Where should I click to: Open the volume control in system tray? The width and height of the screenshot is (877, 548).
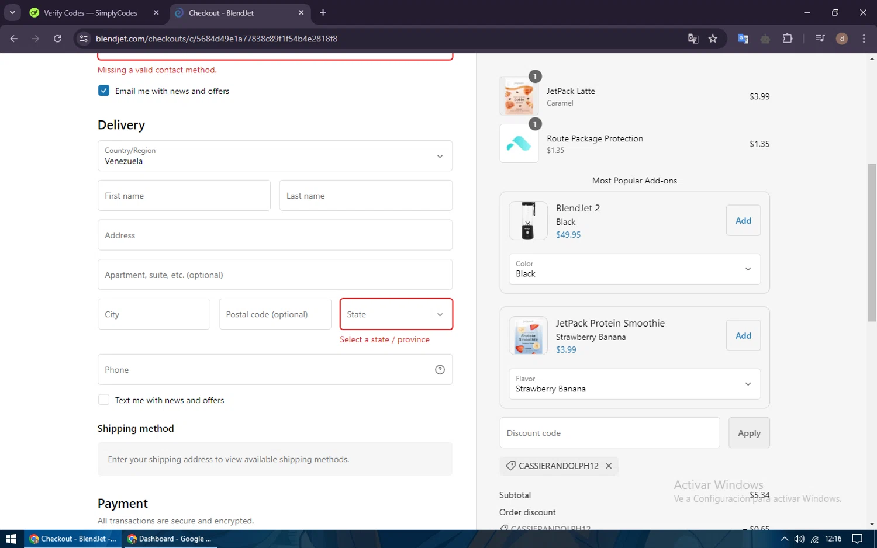coord(799,539)
